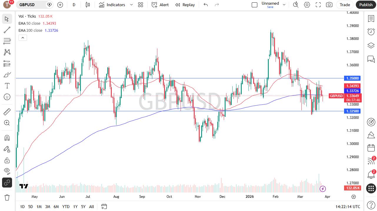The height and width of the screenshot is (211, 377).
Task: Click the Publish button
Action: [366, 5]
